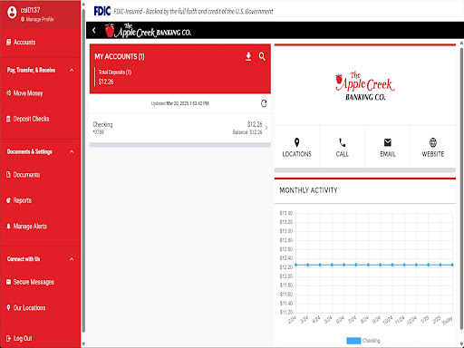464x348 pixels.
Task: Toggle the Checking legend swatch in chart
Action: pos(353,341)
